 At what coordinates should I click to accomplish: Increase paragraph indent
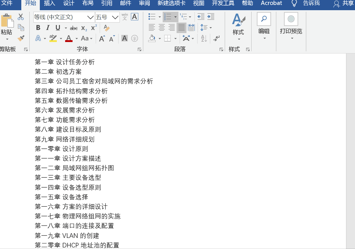point(211,17)
